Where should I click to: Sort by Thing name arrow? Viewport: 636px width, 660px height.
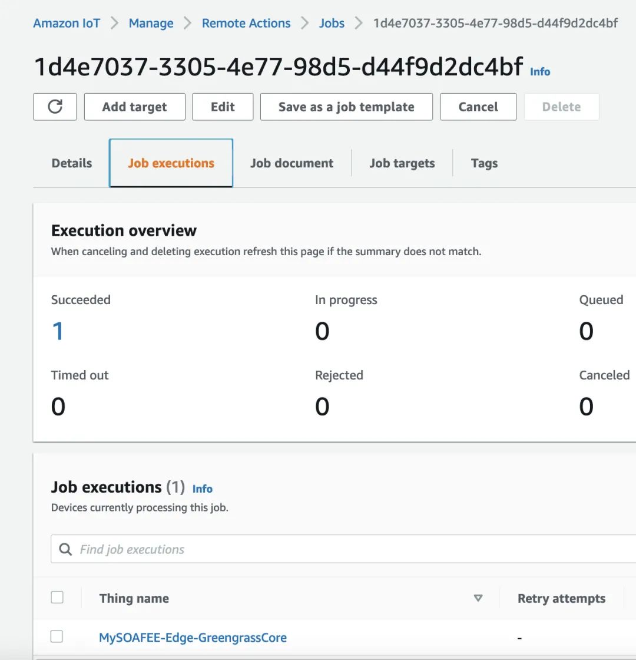(478, 598)
